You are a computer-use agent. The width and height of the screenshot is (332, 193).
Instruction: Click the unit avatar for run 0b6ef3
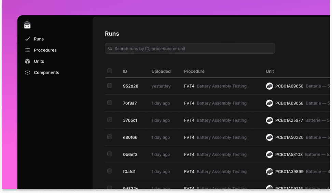click(269, 155)
